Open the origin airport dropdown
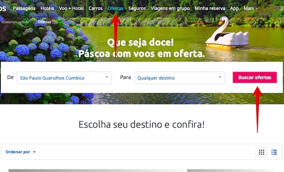 (64, 78)
